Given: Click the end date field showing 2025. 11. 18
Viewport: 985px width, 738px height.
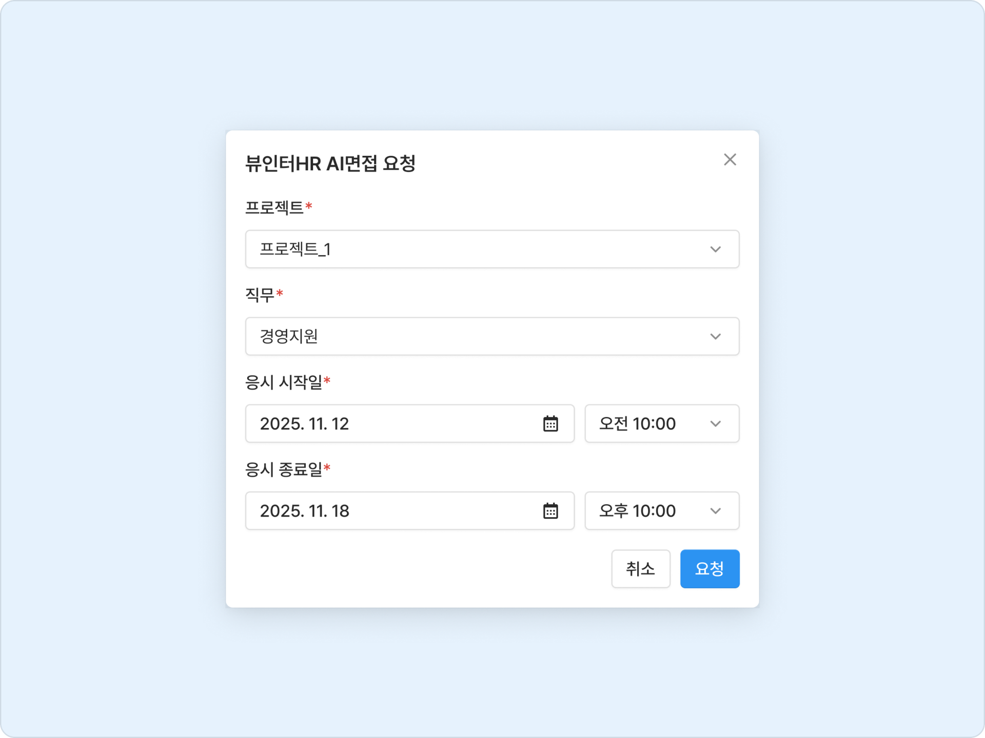Looking at the screenshot, I should 304,511.
